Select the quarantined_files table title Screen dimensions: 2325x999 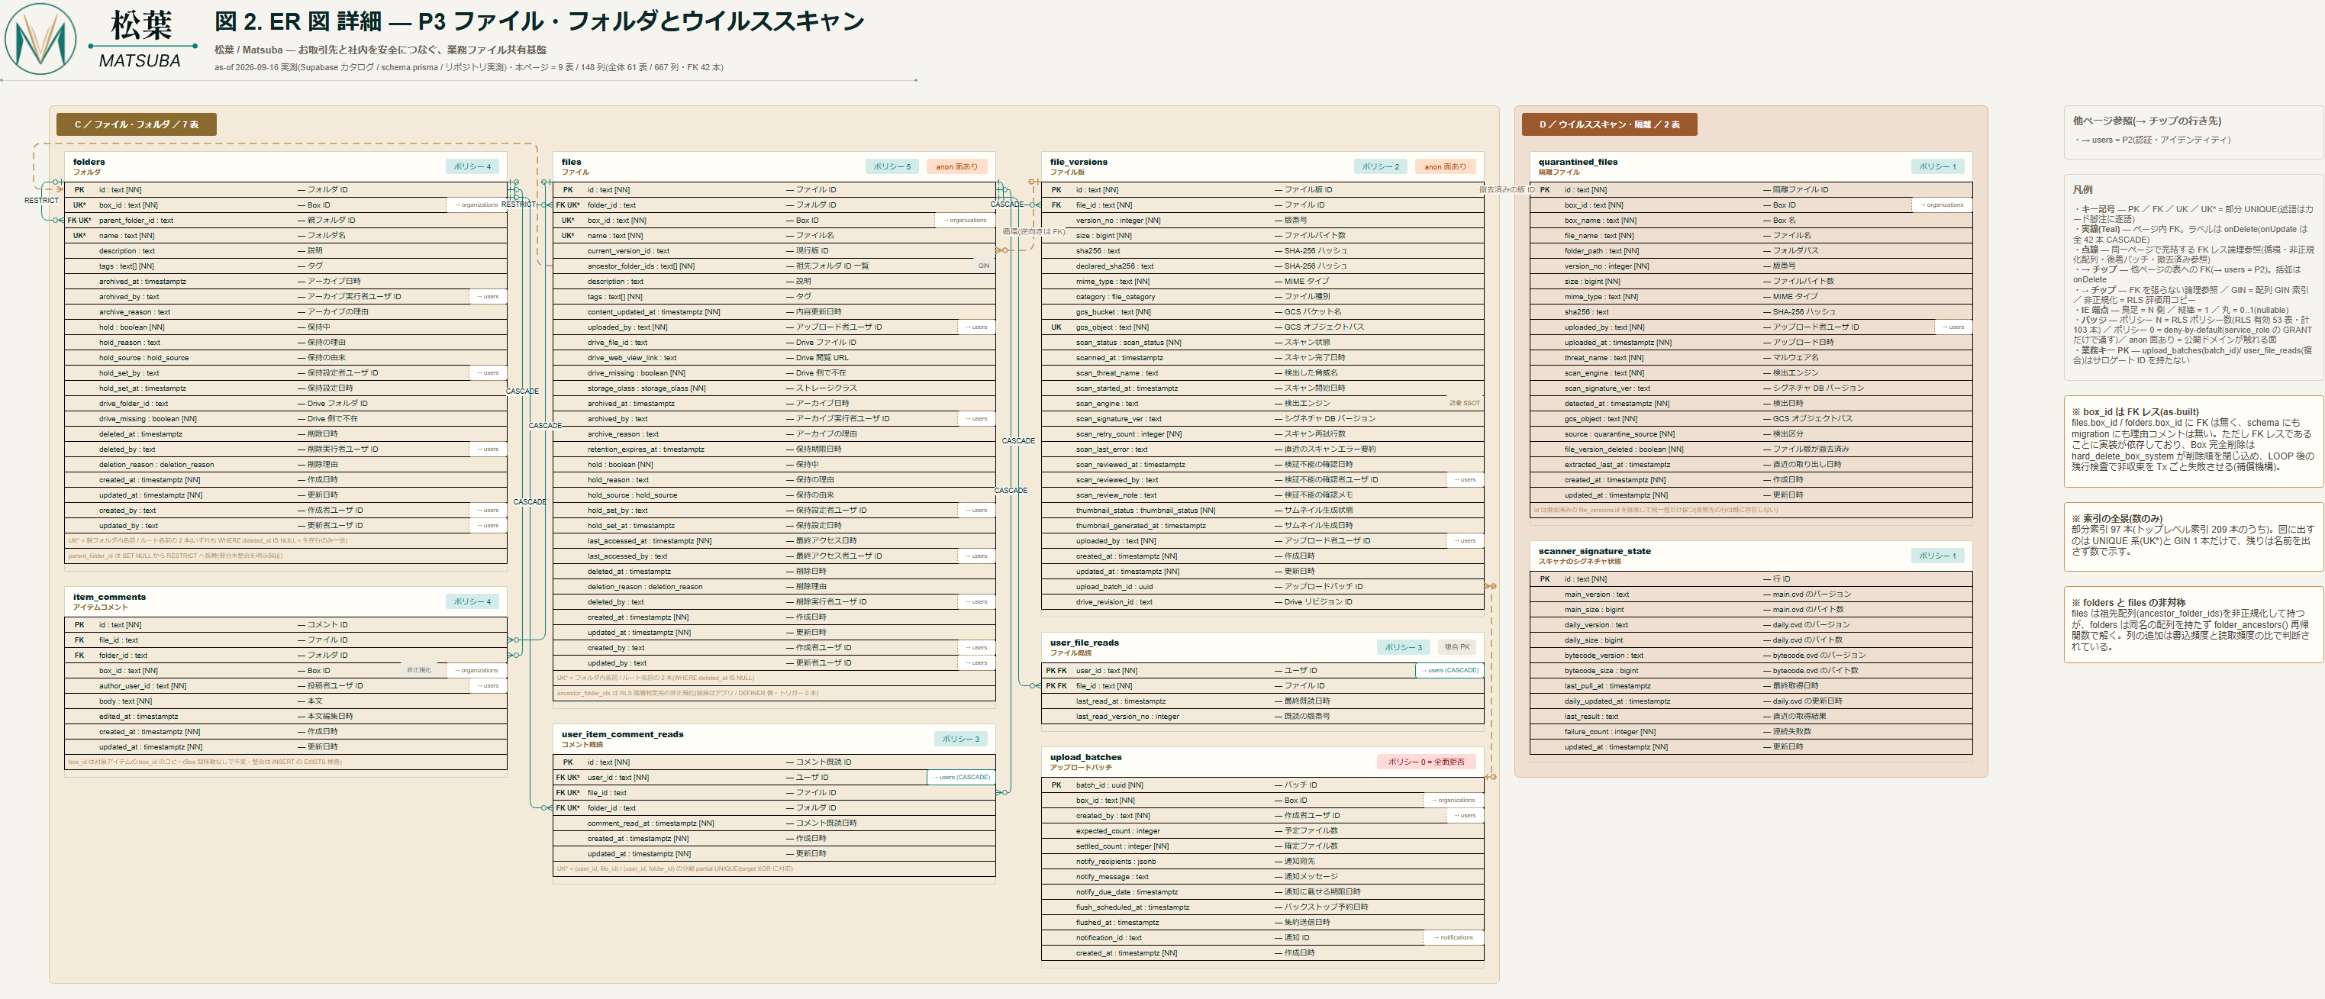coord(1578,162)
